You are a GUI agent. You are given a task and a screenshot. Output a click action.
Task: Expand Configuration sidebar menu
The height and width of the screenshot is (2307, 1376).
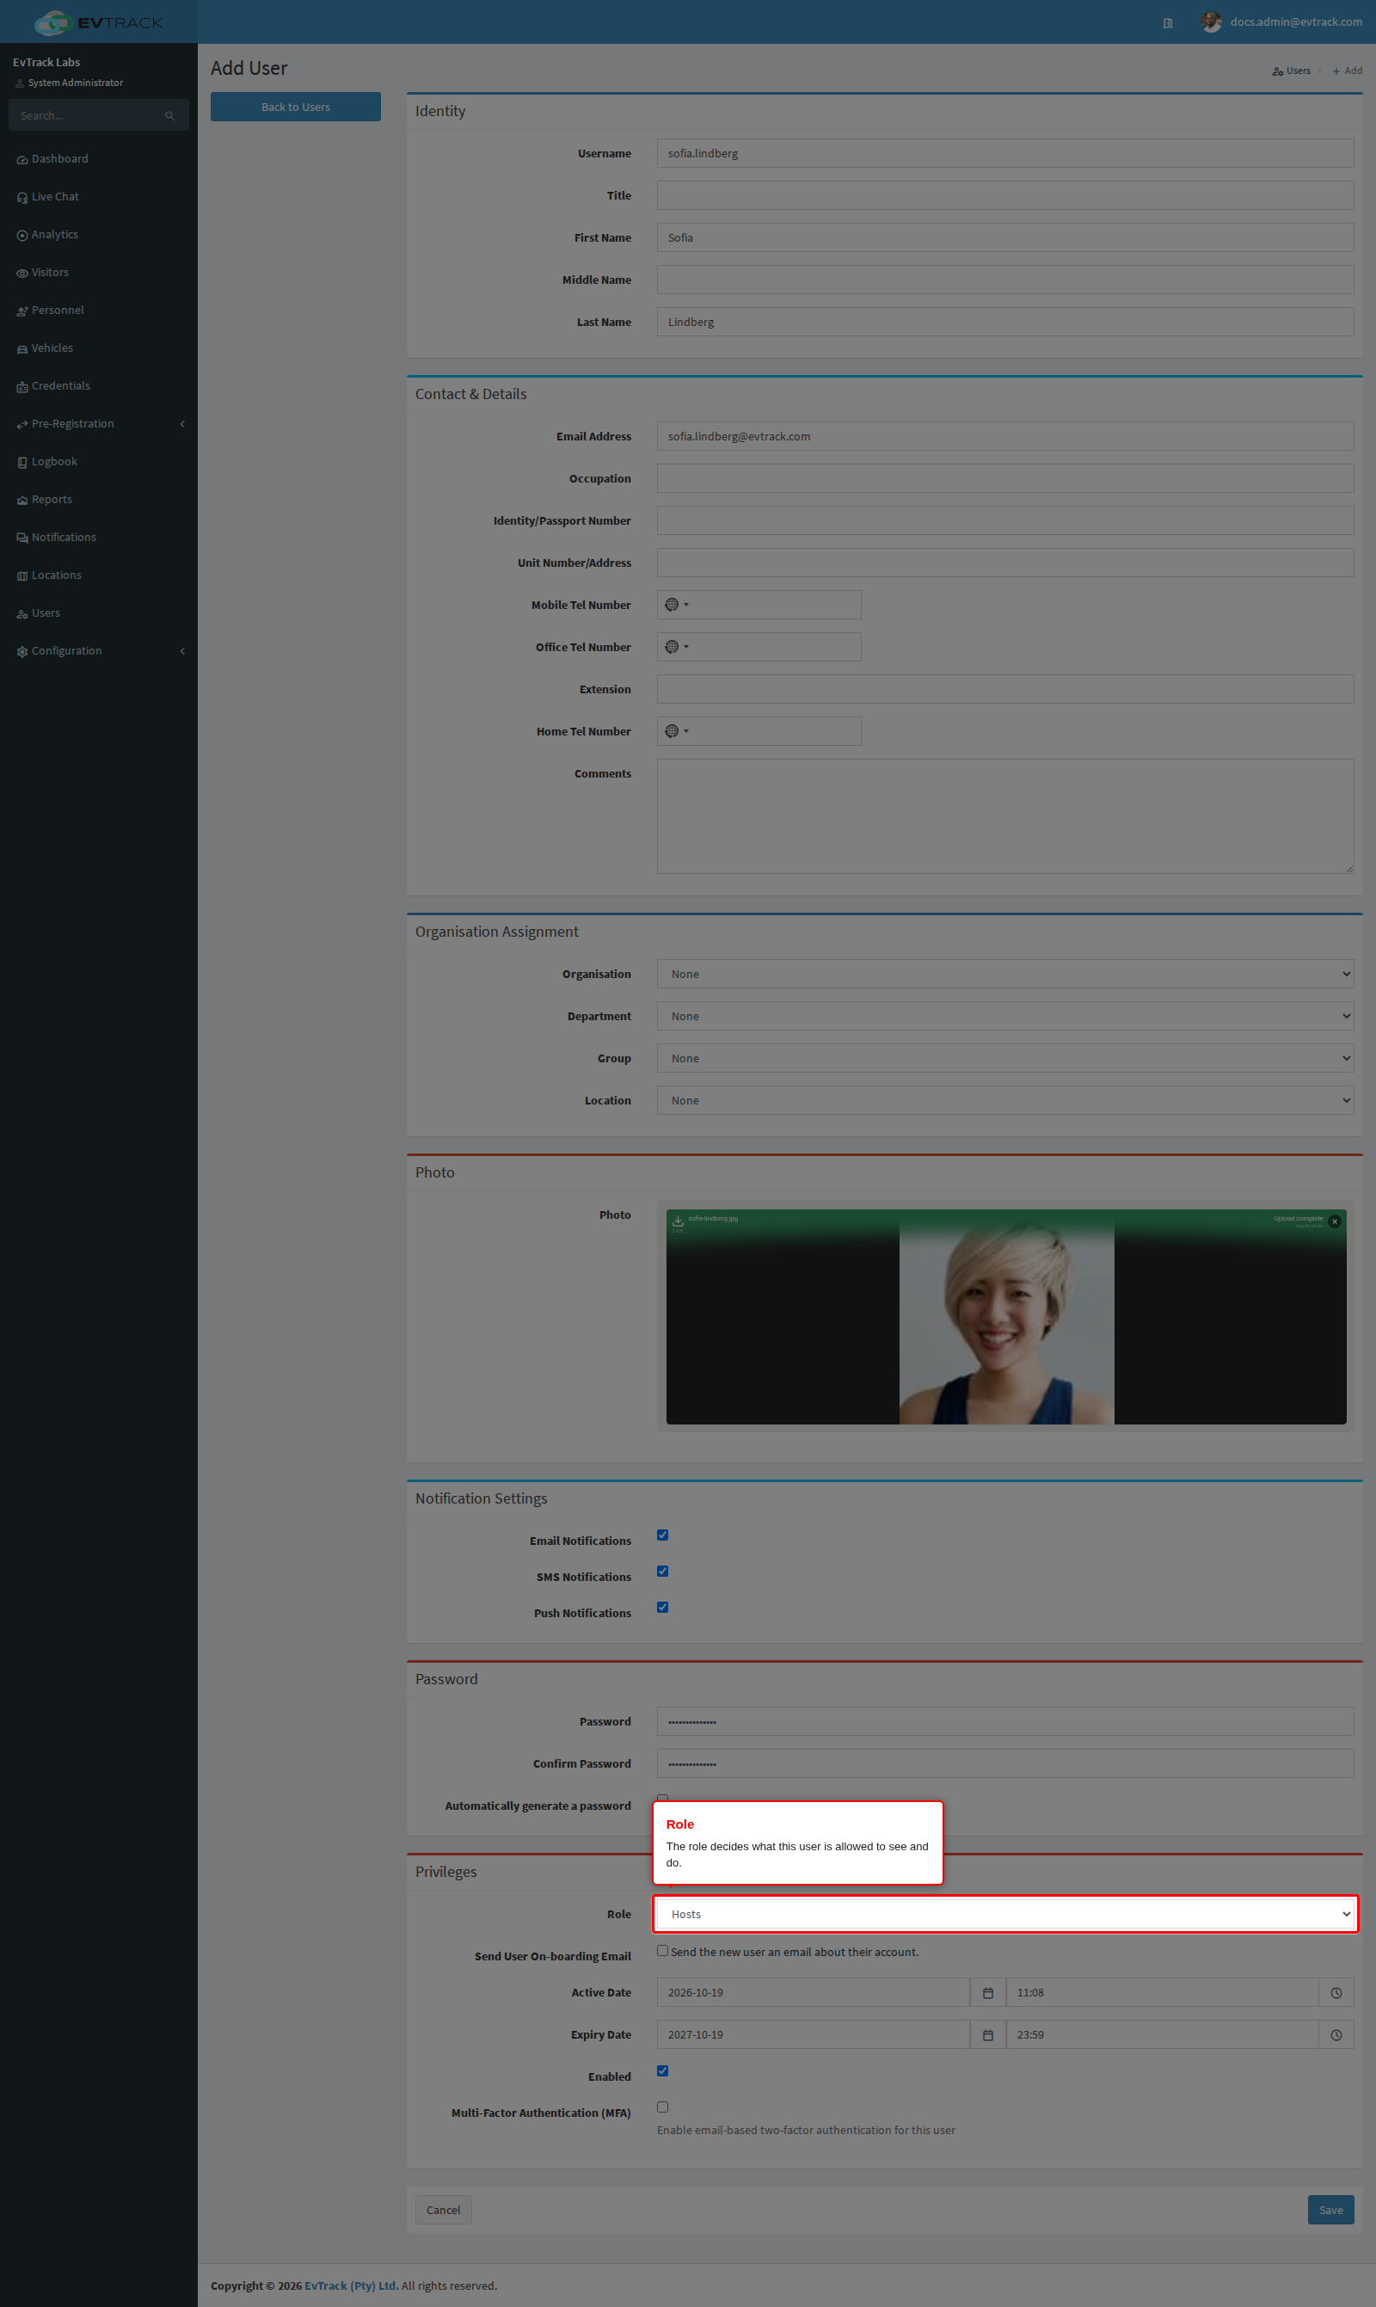(98, 651)
